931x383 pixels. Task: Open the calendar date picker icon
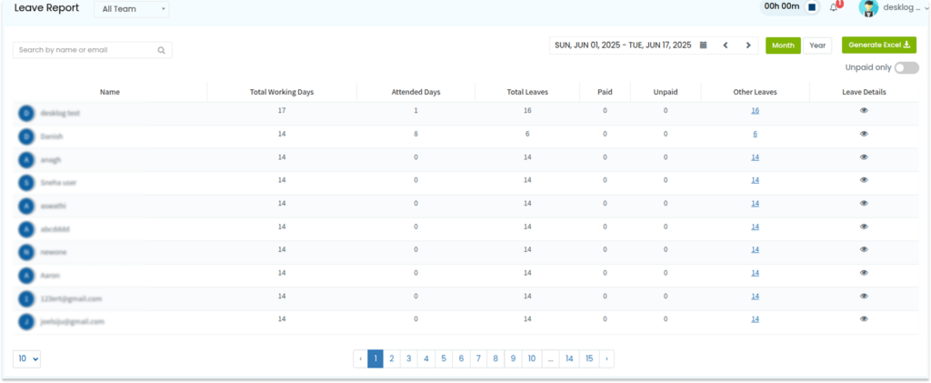[x=703, y=45]
